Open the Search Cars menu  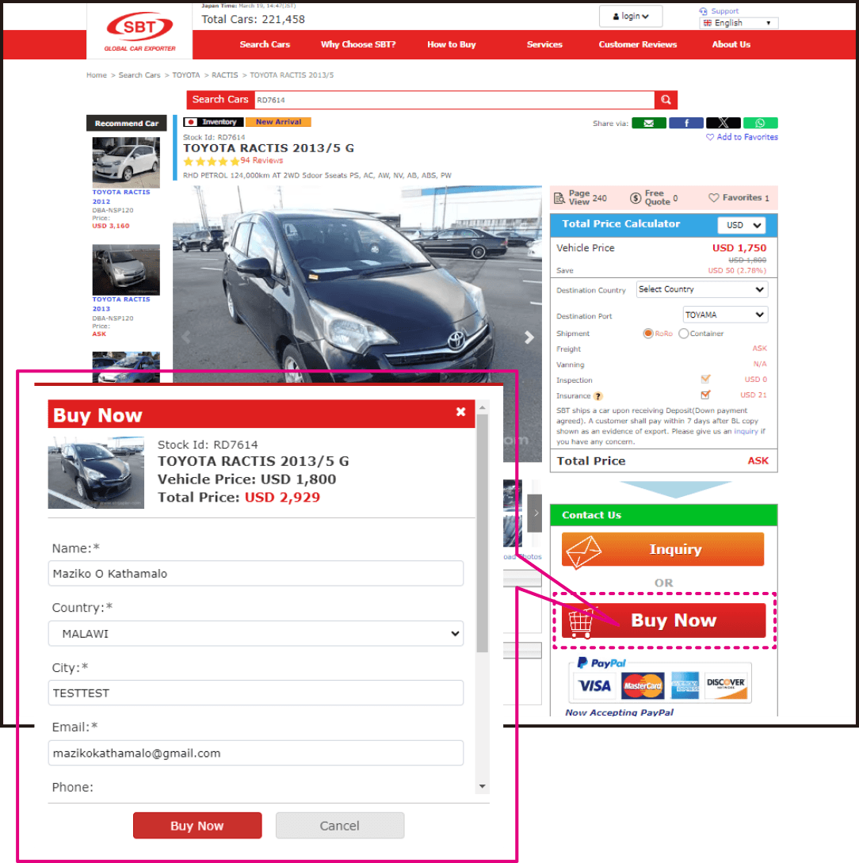click(x=265, y=44)
